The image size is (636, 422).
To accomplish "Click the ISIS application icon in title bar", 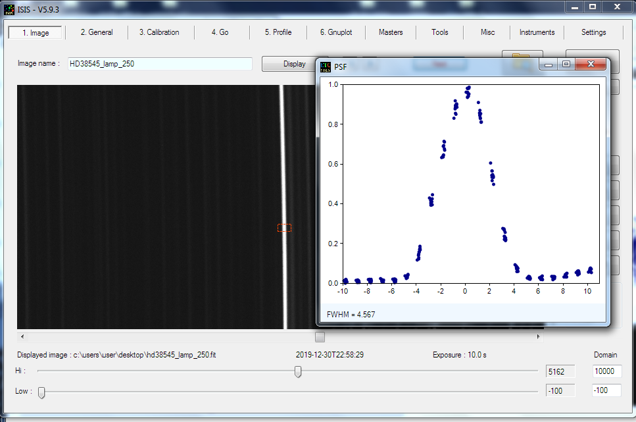I will pyautogui.click(x=9, y=10).
